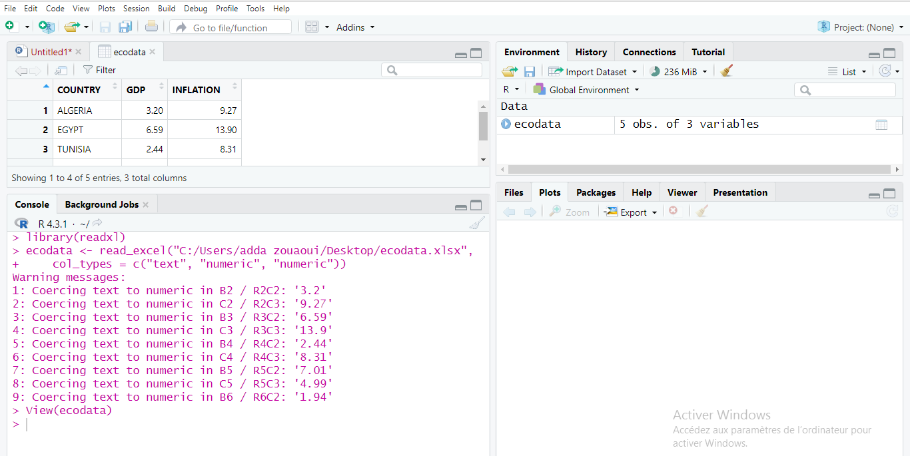Open the Addins dropdown

(x=355, y=27)
